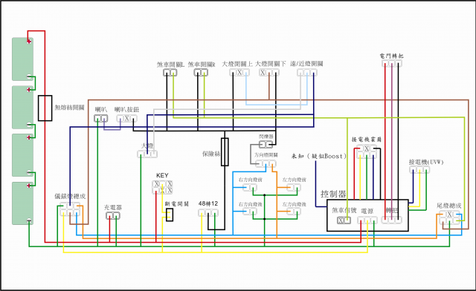Select the 喇叭按鈕 label

(x=127, y=109)
